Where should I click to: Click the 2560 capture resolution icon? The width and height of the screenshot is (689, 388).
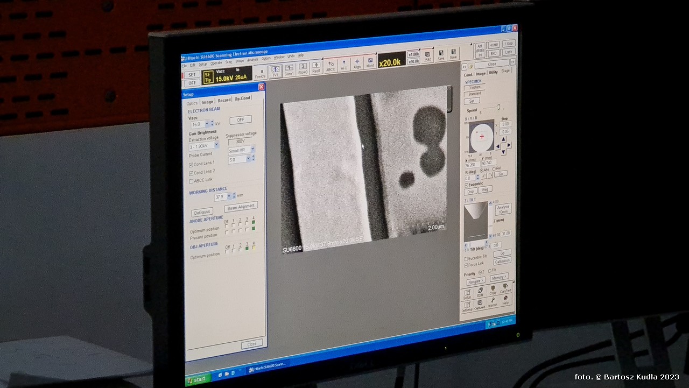point(427,56)
